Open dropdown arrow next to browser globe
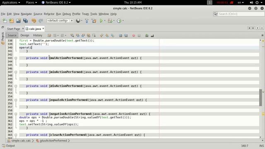Viewport: 265px width, 149px height. (82, 21)
